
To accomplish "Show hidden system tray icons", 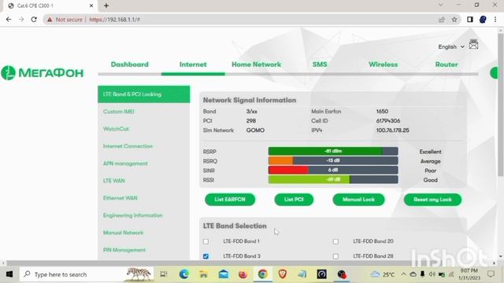I will [x=403, y=274].
